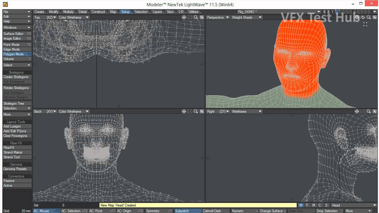Click the rotate icon in Right viewport
The height and width of the screenshot is (213, 379).
coord(363,112)
